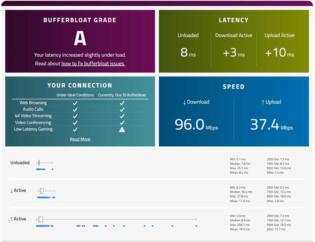Open the how to fix bufferbloat issues link
Viewport: 315px width, 242px height.
coord(93,63)
